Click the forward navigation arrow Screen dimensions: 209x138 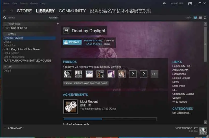point(11,11)
